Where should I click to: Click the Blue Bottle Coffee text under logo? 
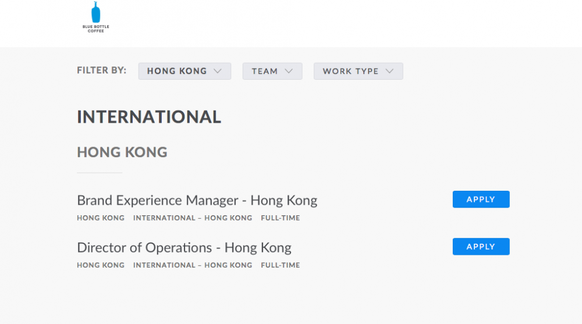point(95,29)
